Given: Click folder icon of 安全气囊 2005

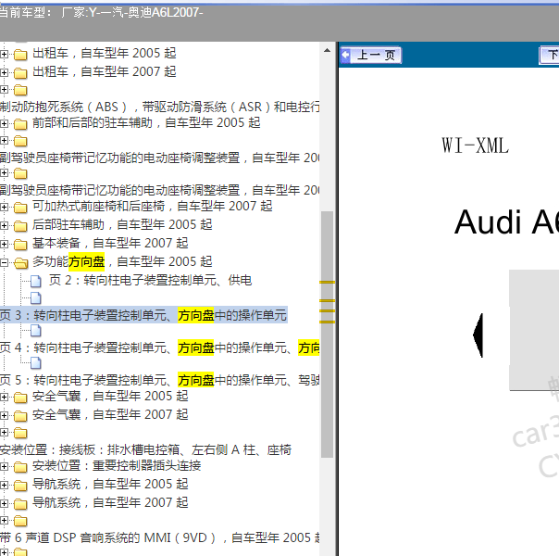Looking at the screenshot, I should [x=20, y=398].
